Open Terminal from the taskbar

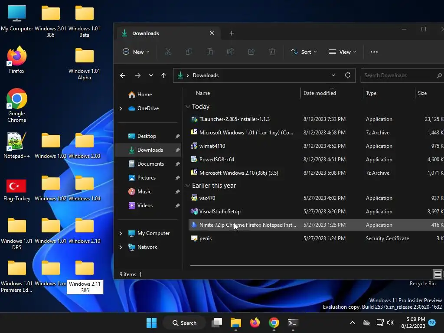click(293, 323)
